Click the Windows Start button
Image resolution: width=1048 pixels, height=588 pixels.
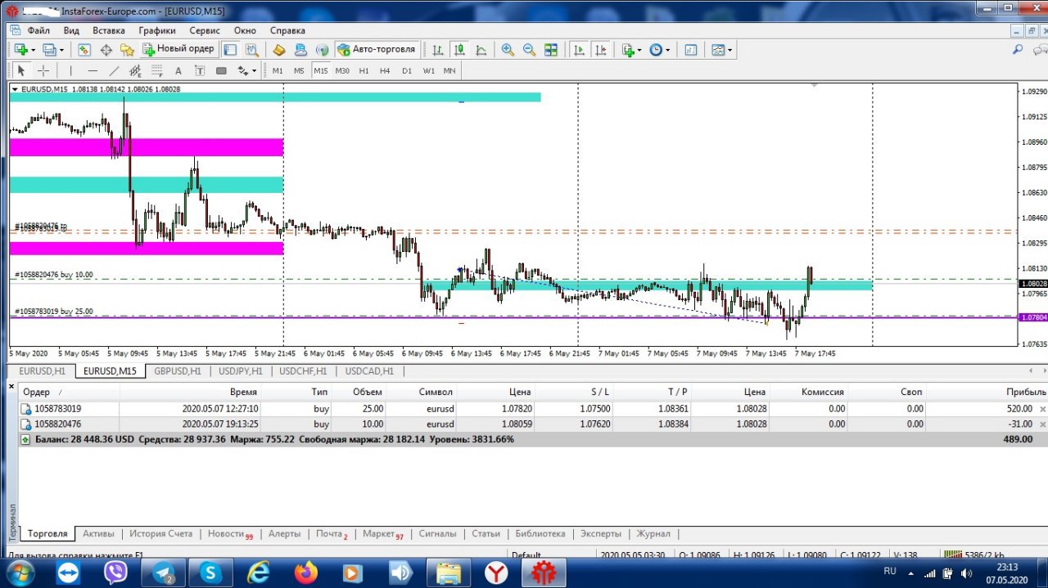pos(19,574)
